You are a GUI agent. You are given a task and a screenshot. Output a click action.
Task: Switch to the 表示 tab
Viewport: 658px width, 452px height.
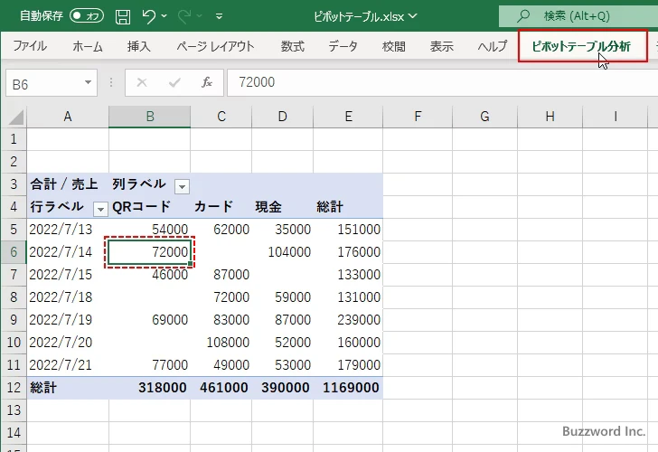441,46
